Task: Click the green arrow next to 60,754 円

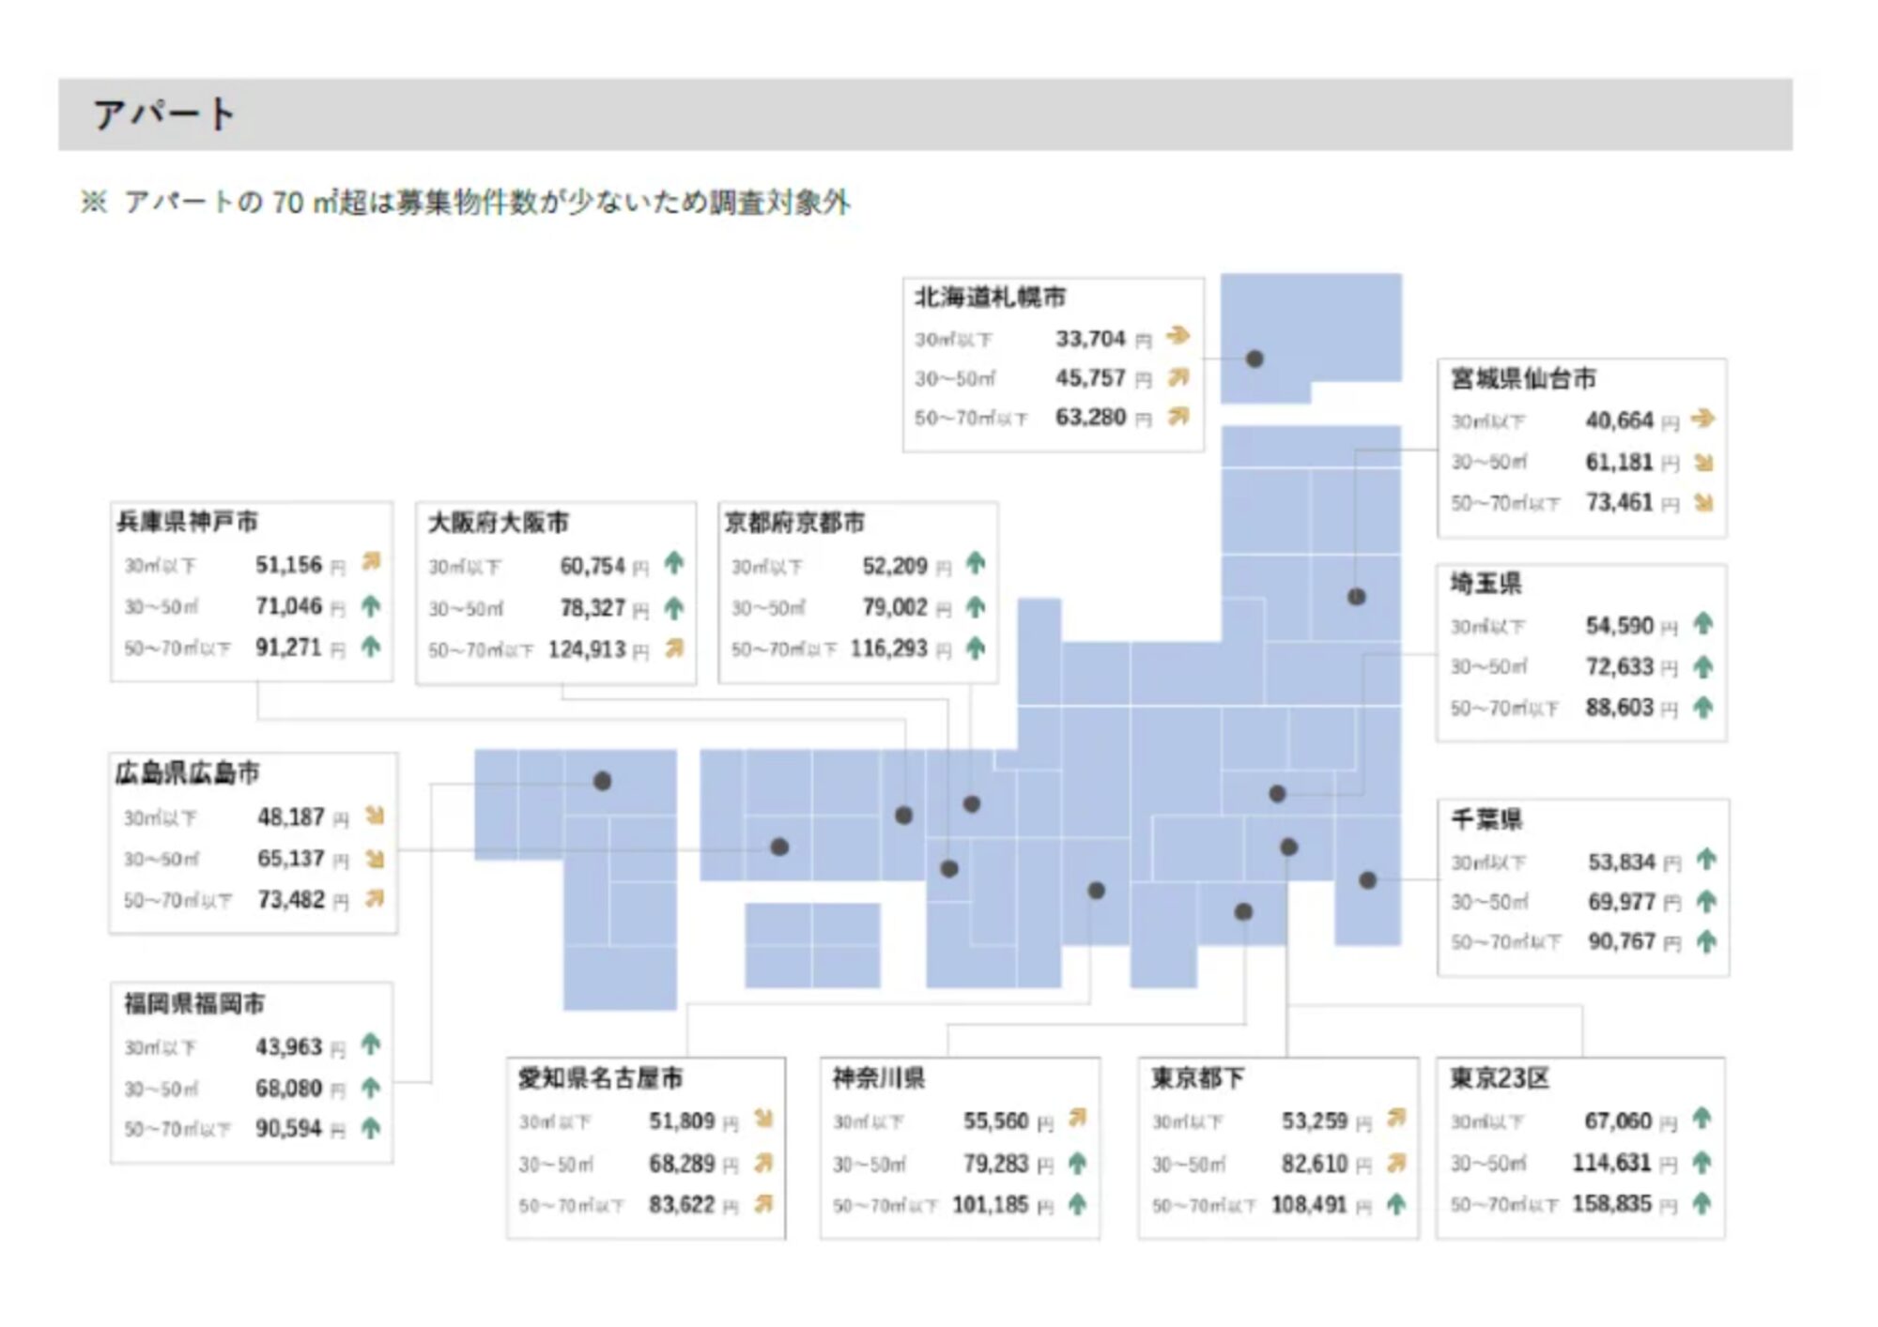Action: [674, 563]
